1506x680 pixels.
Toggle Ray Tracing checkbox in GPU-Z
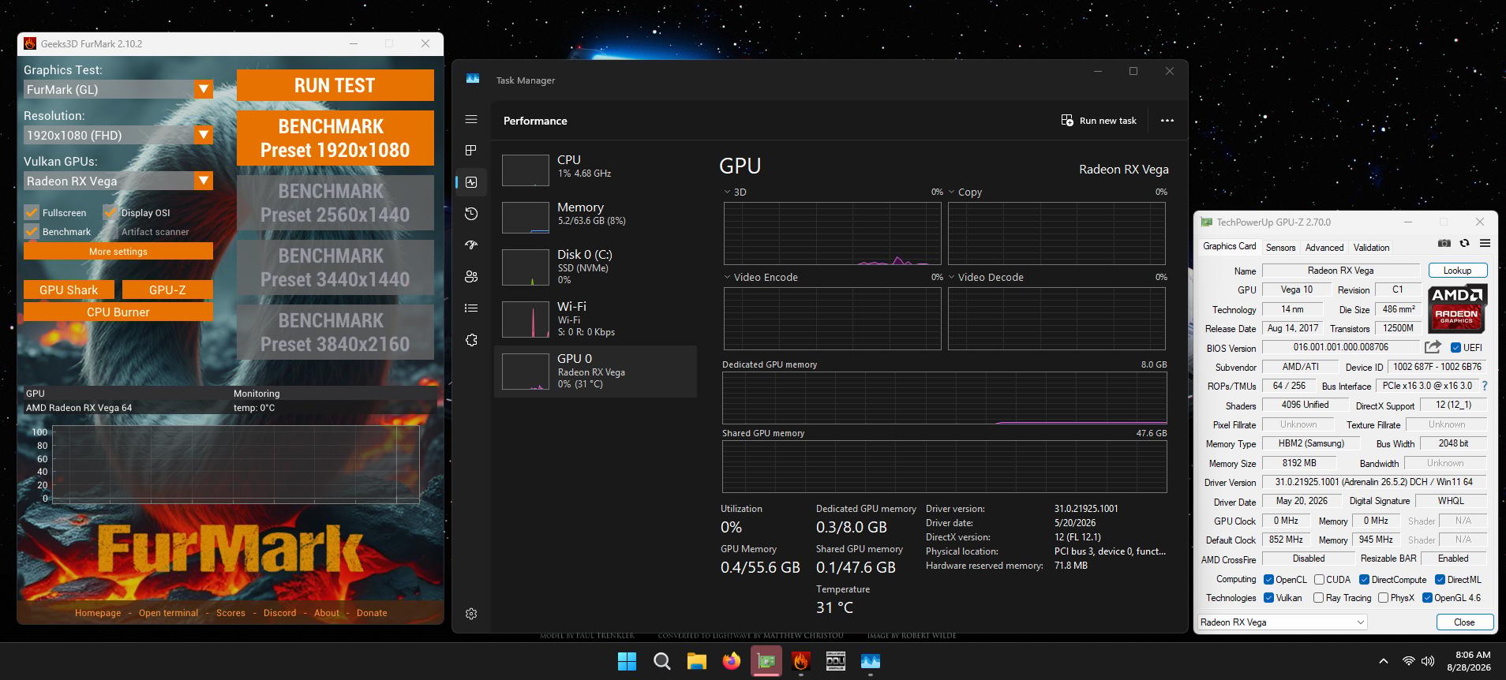(1318, 598)
